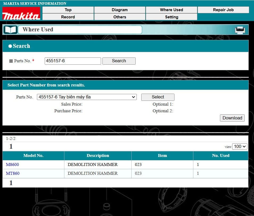Click the Select button
Image resolution: width=254 pixels, height=216 pixels.
click(x=158, y=97)
